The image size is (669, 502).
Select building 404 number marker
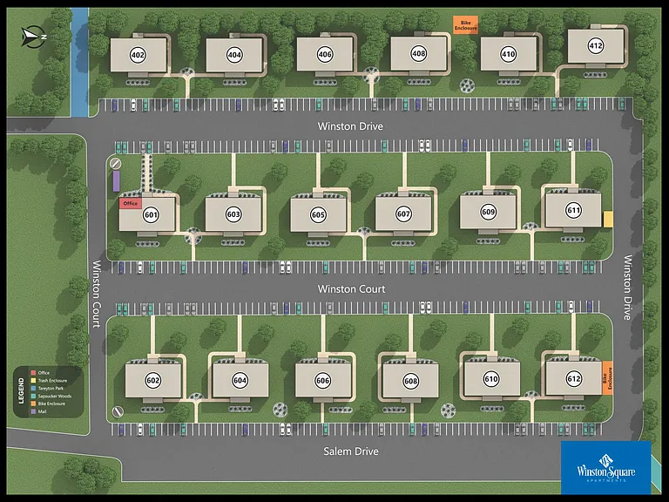point(234,55)
